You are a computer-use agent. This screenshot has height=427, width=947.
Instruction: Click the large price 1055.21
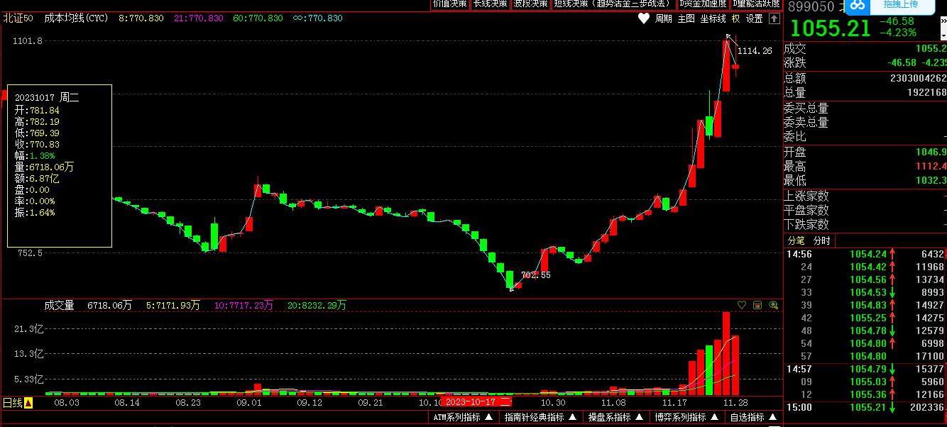tap(830, 29)
